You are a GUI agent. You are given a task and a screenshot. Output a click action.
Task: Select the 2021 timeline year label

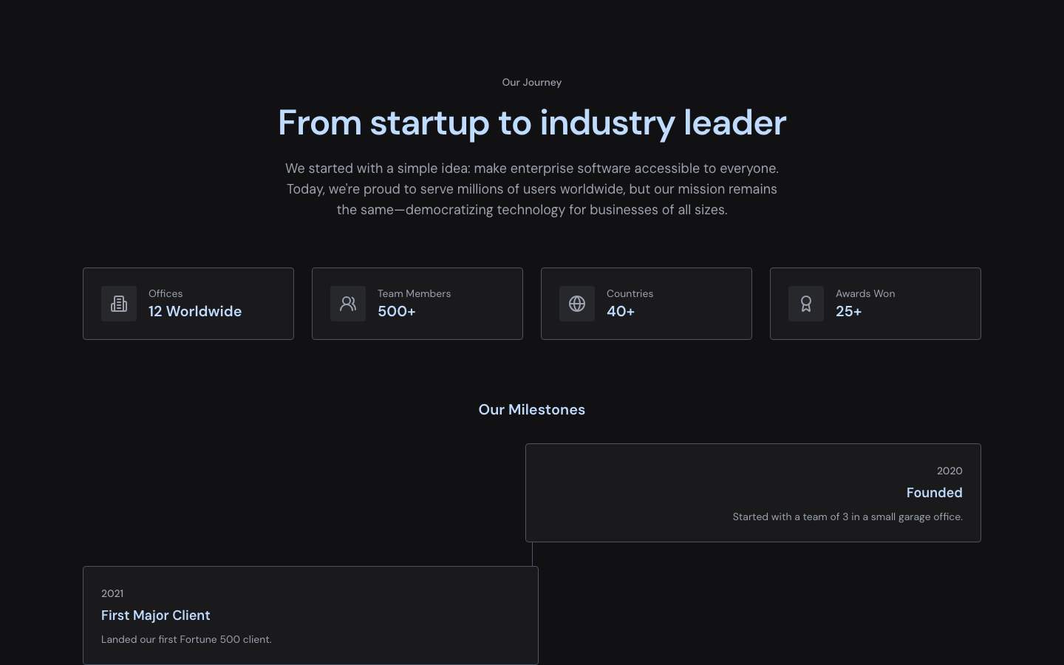pos(112,593)
